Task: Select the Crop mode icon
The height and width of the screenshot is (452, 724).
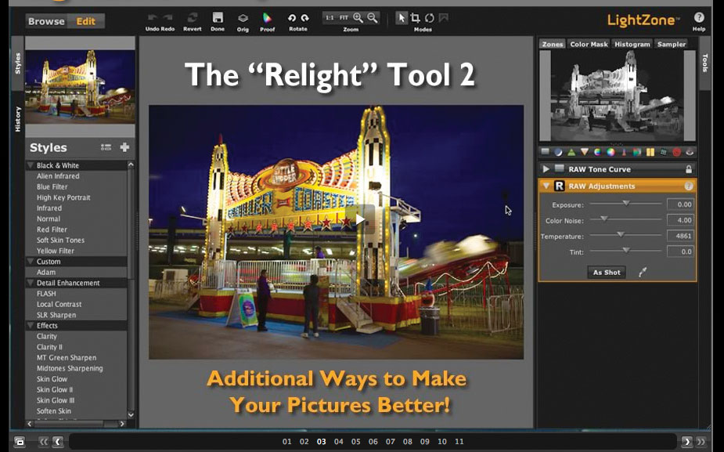Action: tap(417, 16)
